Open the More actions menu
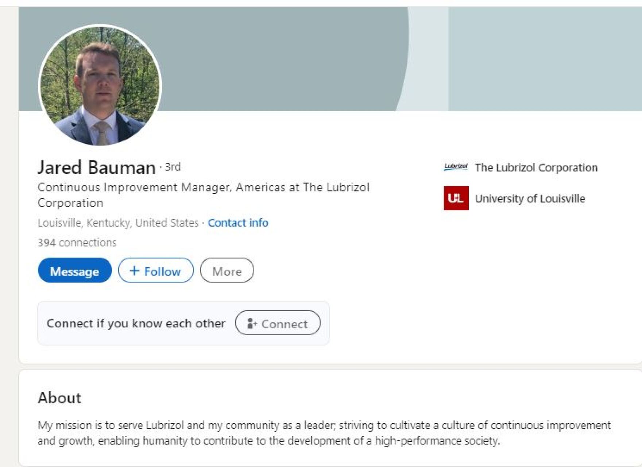The width and height of the screenshot is (642, 467). tap(227, 271)
